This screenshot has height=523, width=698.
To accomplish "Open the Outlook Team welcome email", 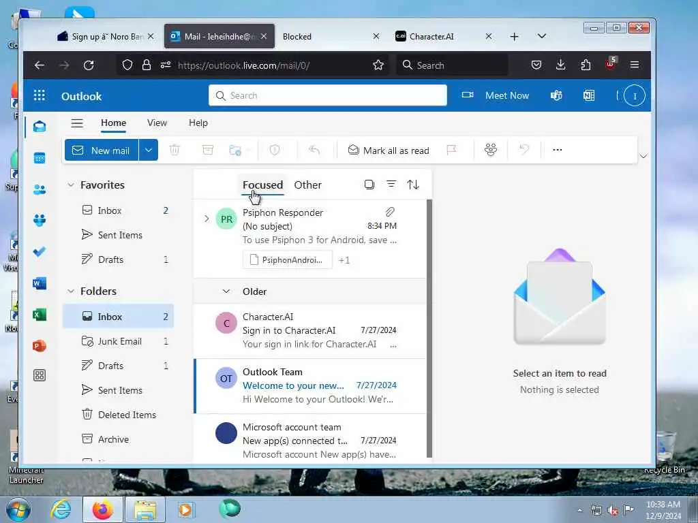I will point(310,385).
